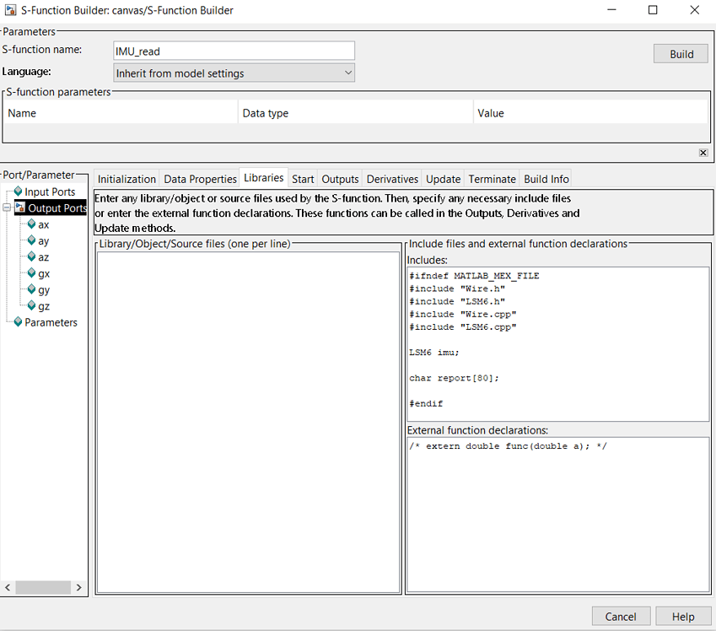This screenshot has width=716, height=631.
Task: Select the az output port icon
Action: click(30, 256)
